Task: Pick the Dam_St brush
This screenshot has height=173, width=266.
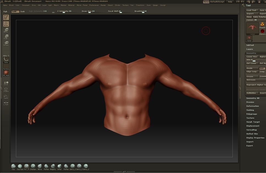Action: pos(26,167)
